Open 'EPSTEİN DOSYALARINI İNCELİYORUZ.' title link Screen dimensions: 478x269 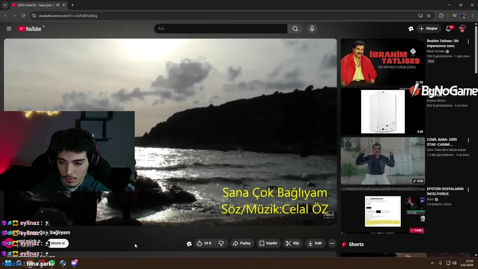pos(445,191)
